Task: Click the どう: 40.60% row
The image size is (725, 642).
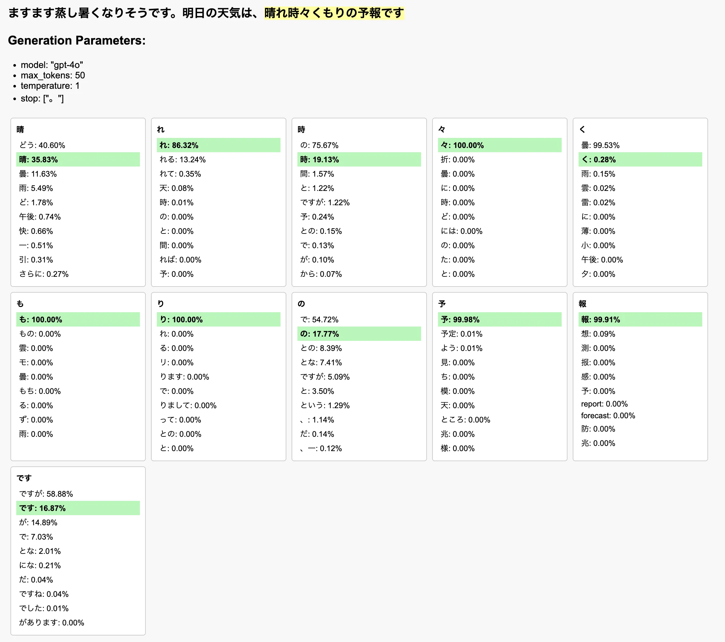Action: [x=78, y=145]
